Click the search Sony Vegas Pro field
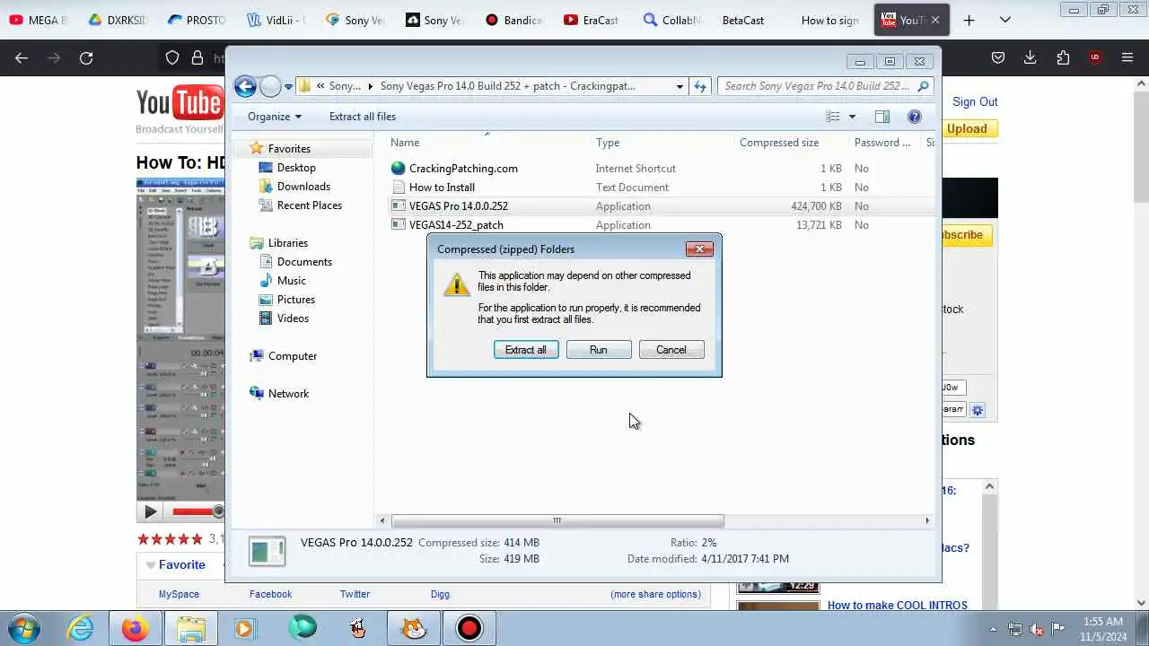This screenshot has width=1149, height=646. [x=825, y=86]
